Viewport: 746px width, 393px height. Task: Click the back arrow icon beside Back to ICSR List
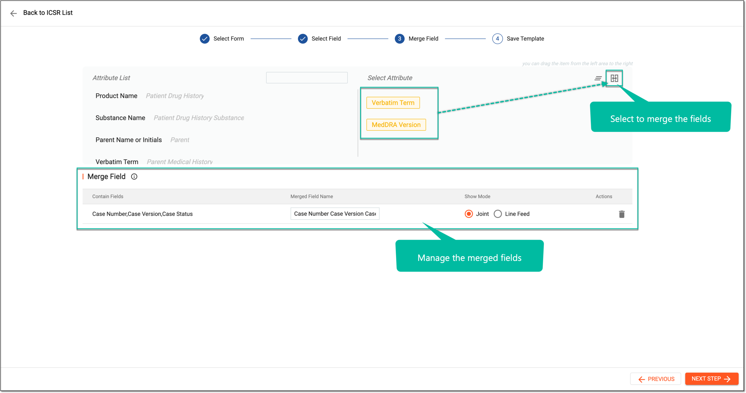[13, 13]
